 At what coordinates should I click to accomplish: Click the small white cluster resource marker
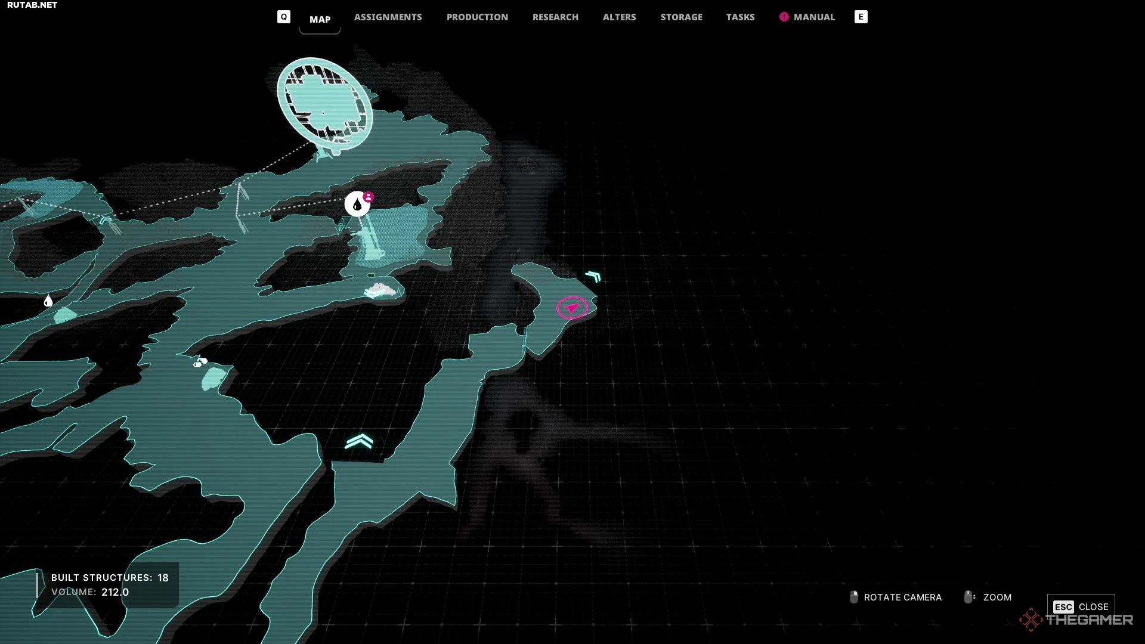tap(200, 362)
